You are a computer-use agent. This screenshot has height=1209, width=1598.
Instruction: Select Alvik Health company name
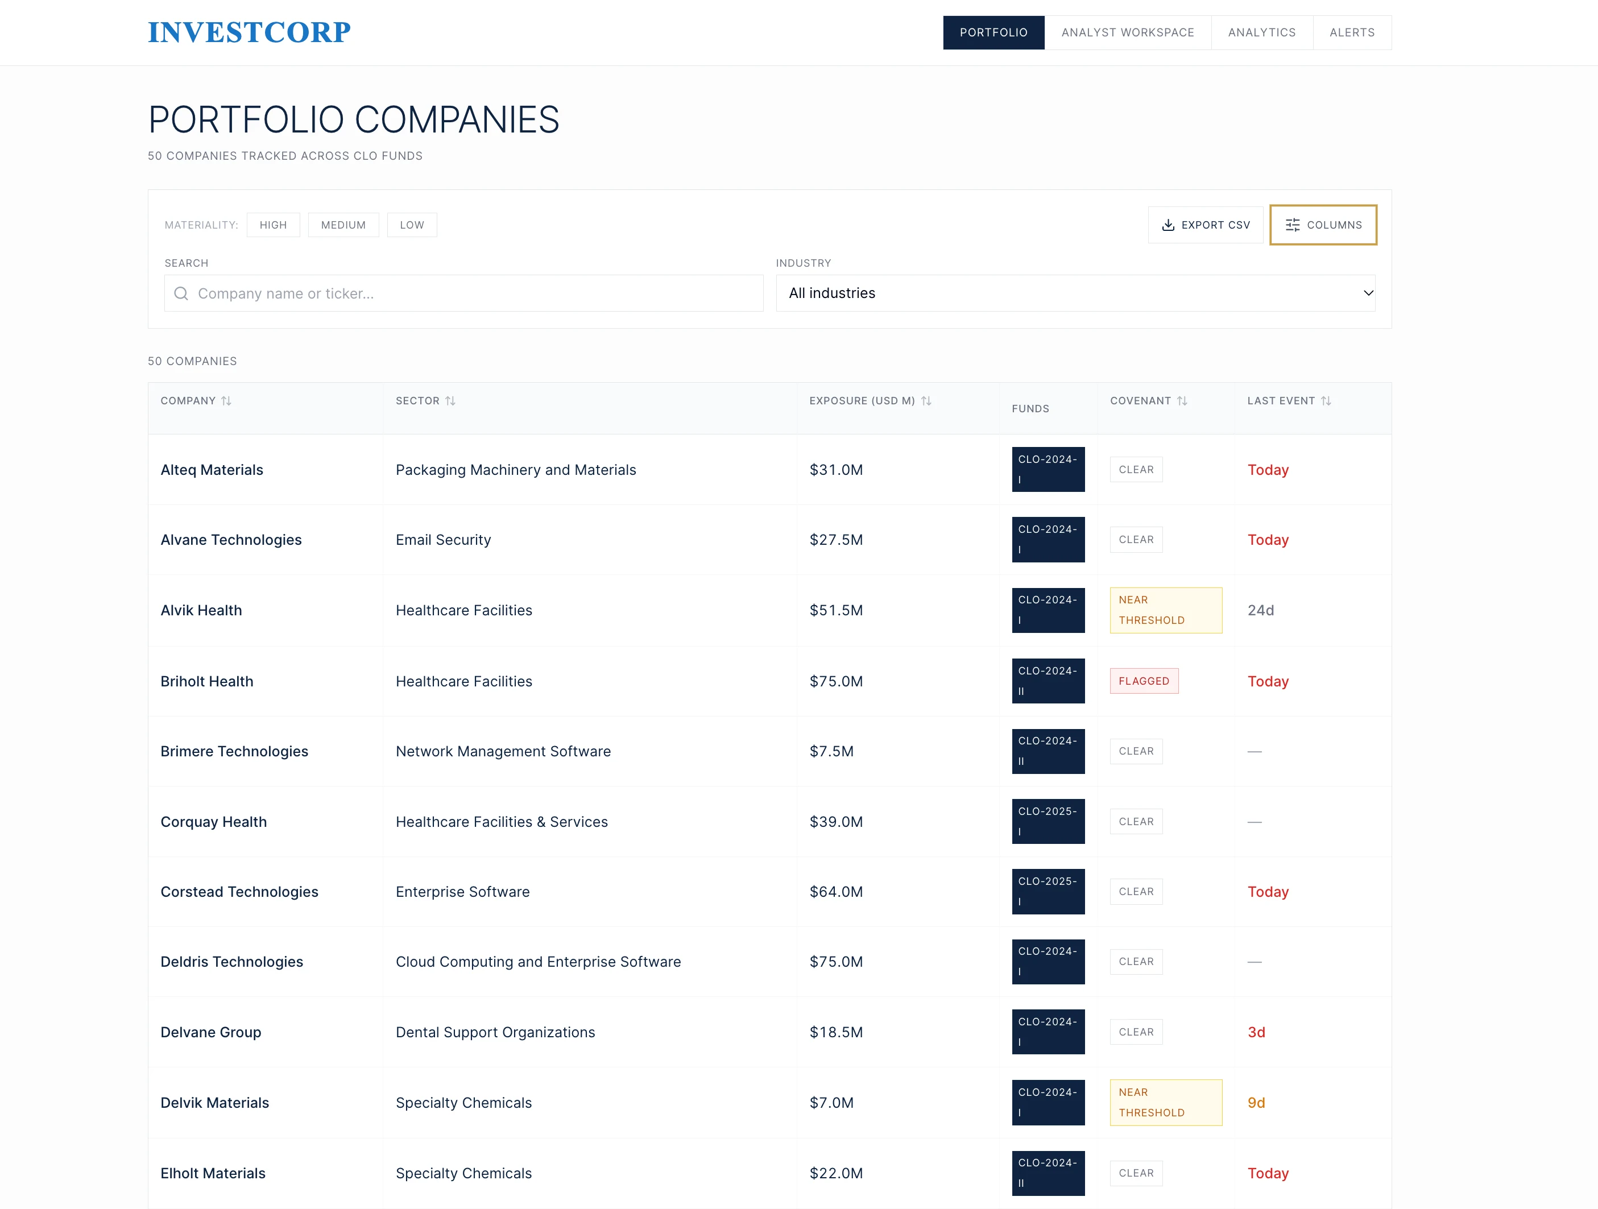[x=201, y=610]
